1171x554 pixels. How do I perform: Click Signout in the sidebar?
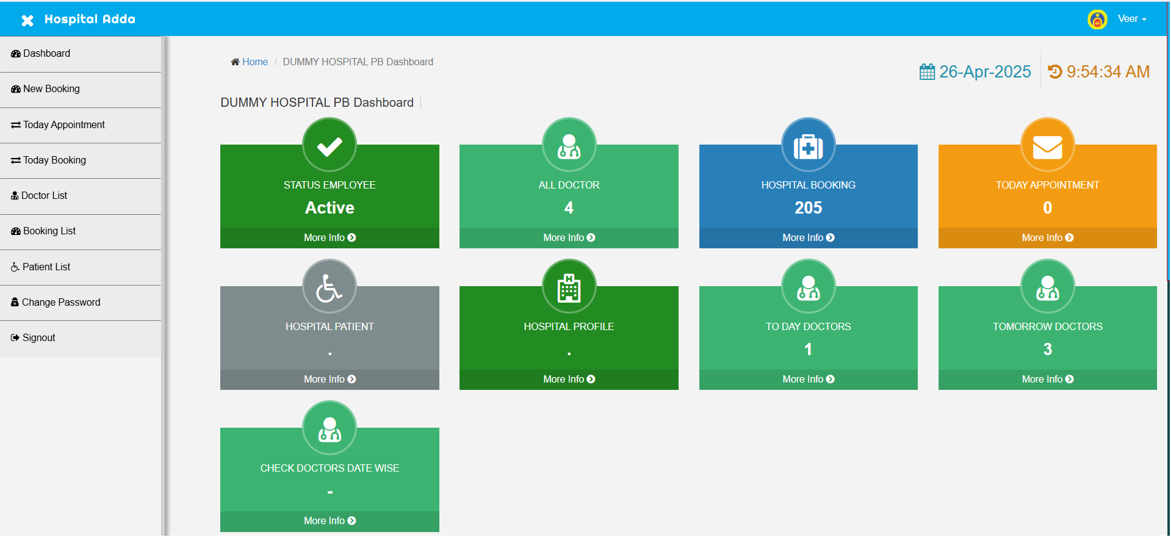[x=38, y=338]
